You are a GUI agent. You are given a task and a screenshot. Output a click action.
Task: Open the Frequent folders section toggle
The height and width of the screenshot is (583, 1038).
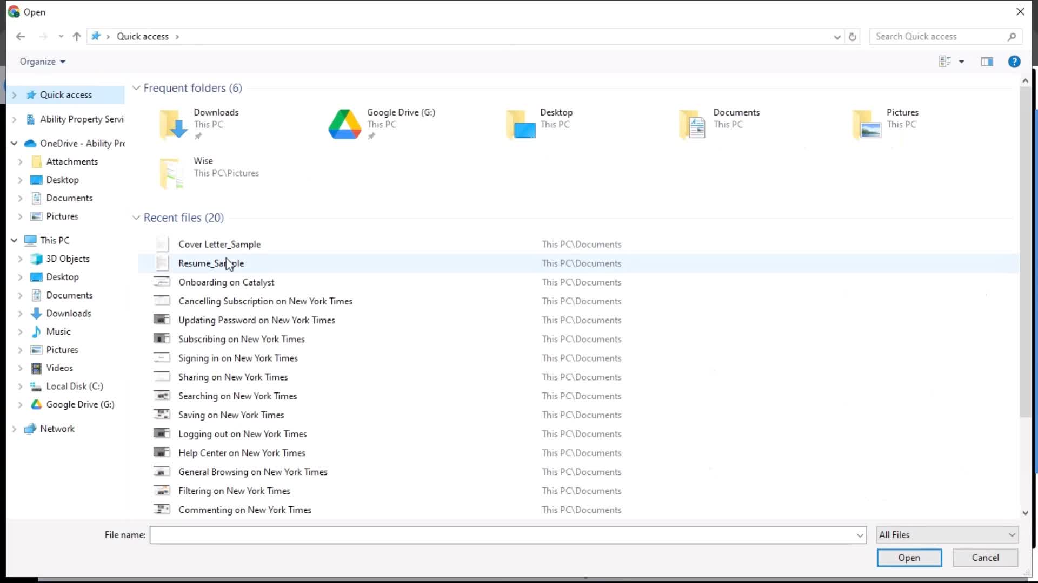point(137,87)
